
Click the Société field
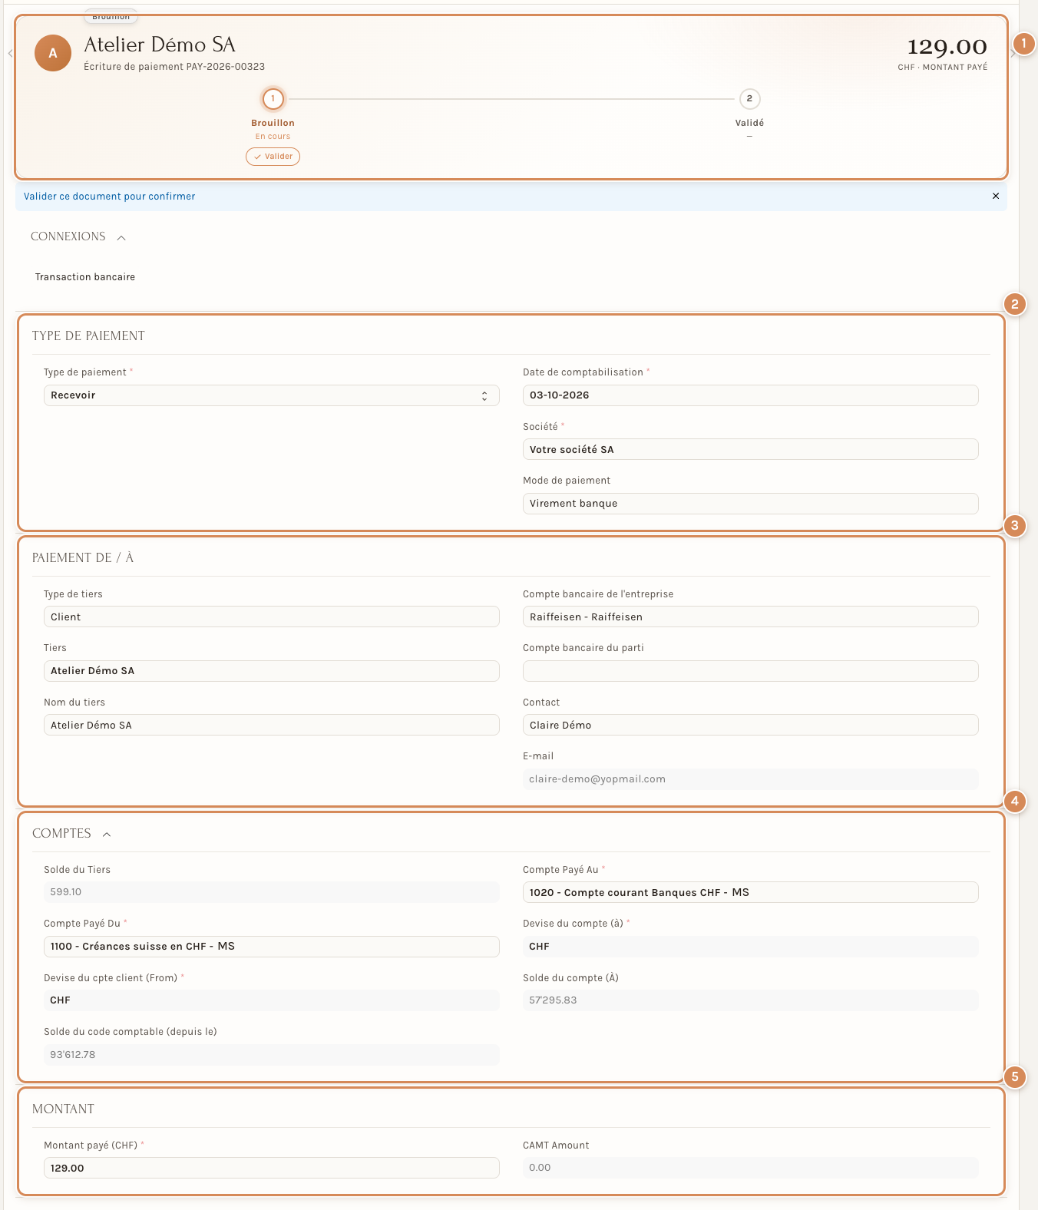coord(750,449)
